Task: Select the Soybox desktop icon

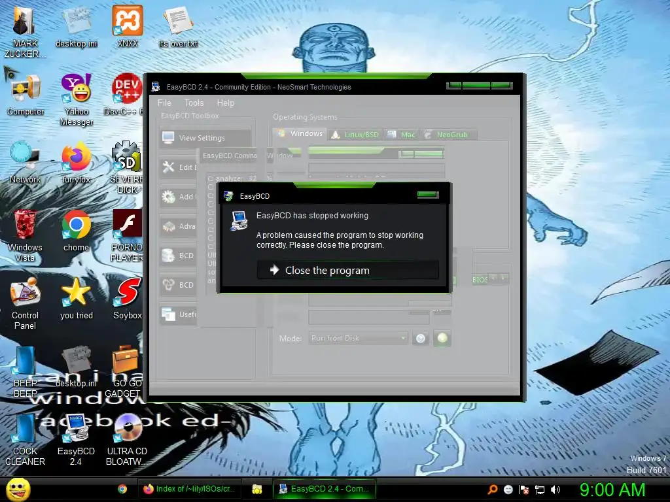Action: (x=128, y=299)
